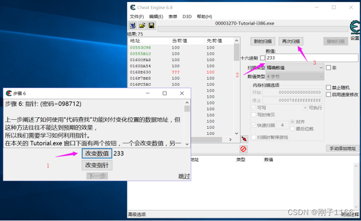
Task: Check the 禁止随机 checkbox
Action: [x=328, y=88]
